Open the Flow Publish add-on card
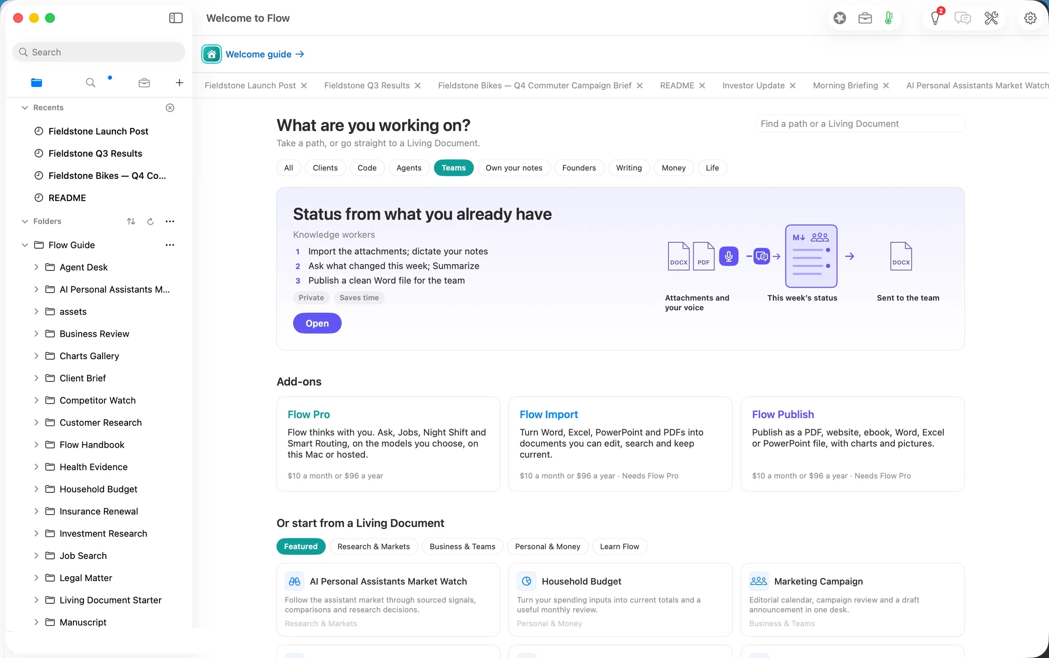1049x658 pixels. pyautogui.click(x=852, y=444)
